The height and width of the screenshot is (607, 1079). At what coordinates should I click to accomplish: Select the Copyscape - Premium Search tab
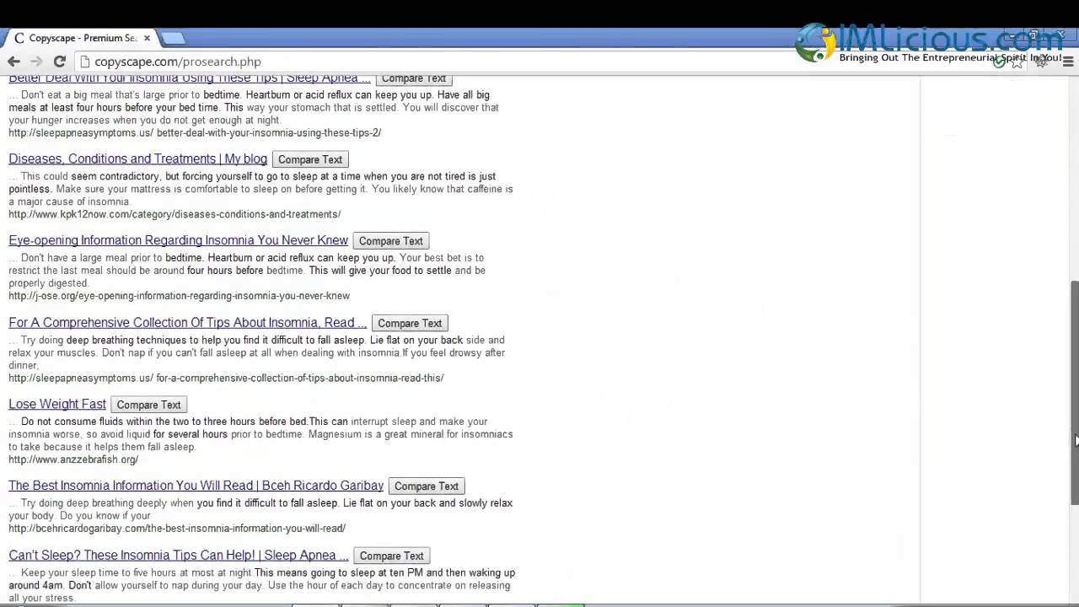click(x=82, y=38)
